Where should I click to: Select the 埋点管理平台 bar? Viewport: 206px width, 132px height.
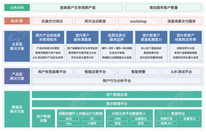117,104
